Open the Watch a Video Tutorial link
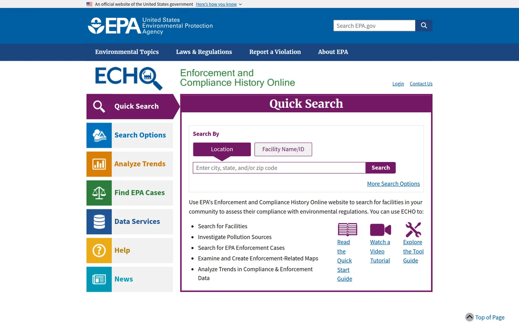 [380, 251]
